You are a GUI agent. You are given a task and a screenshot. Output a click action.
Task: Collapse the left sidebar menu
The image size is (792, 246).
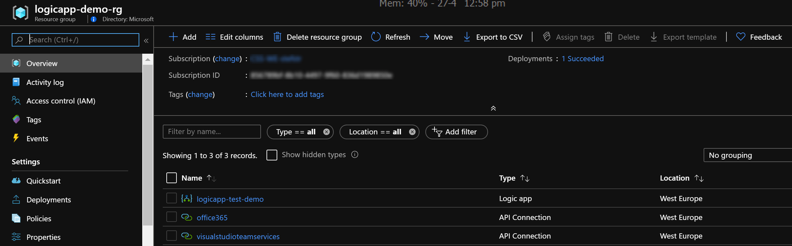click(x=146, y=40)
